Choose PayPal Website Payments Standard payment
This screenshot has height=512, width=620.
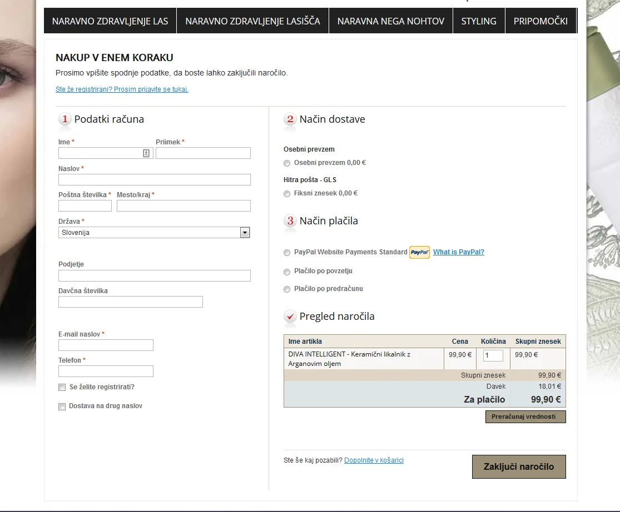(x=287, y=253)
